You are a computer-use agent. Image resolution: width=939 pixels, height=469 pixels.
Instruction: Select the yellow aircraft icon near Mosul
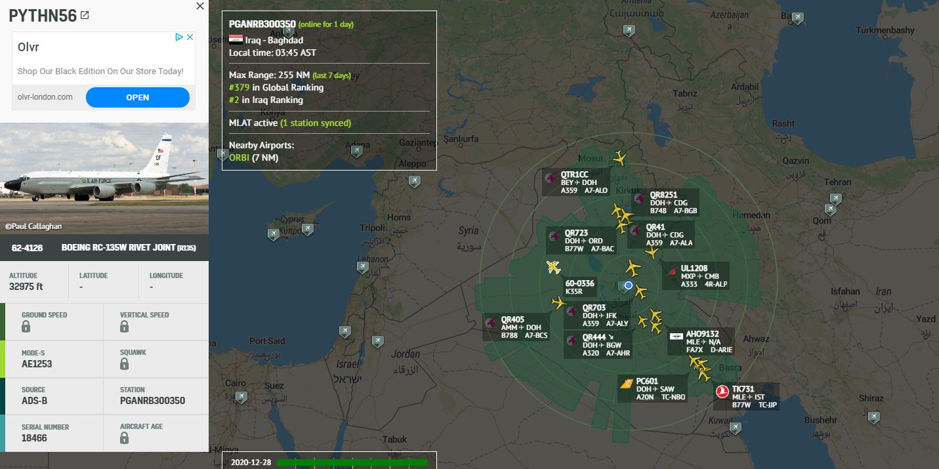619,158
